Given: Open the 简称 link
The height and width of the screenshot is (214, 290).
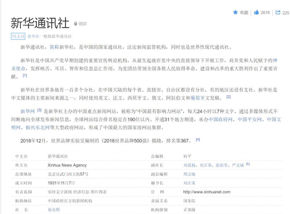Looking at the screenshot, I should pos(54,47).
